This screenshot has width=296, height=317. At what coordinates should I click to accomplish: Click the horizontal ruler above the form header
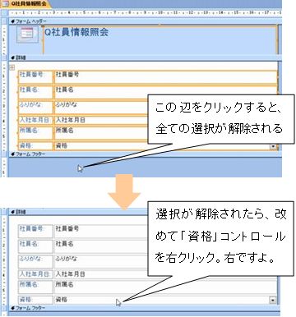coord(146,12)
